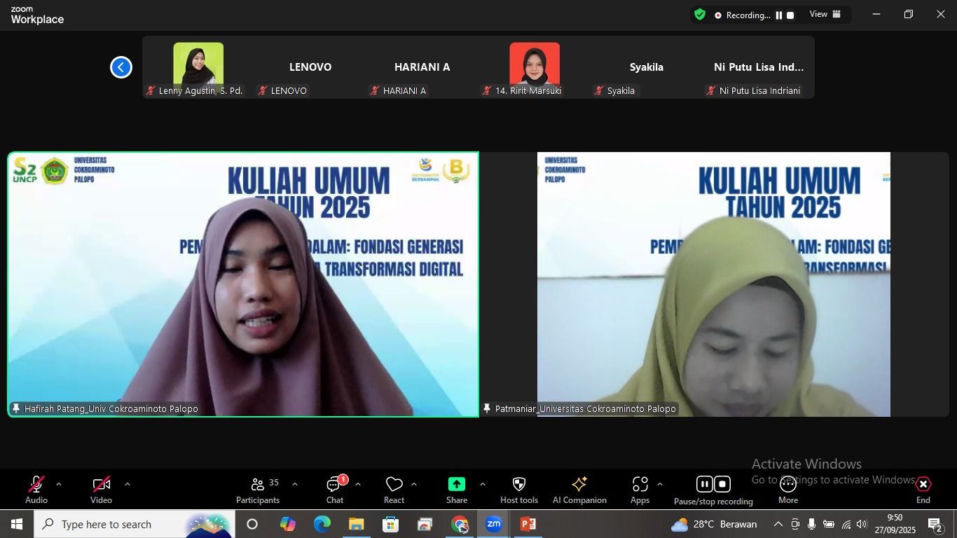Unmute microphone with Audio button
The width and height of the screenshot is (957, 538).
click(x=36, y=490)
